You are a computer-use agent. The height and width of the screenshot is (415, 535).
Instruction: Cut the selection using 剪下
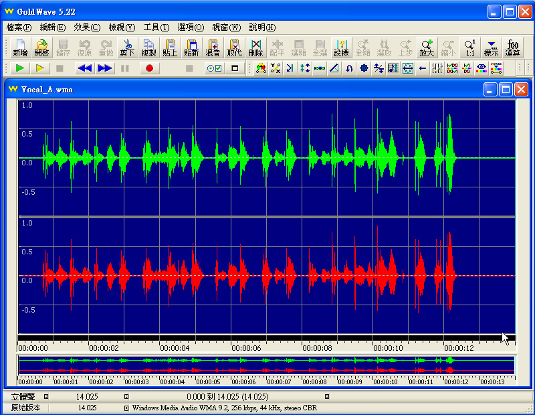point(127,48)
